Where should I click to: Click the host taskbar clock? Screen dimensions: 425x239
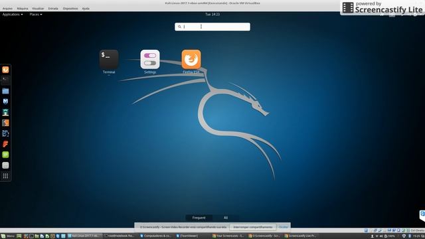(416, 236)
